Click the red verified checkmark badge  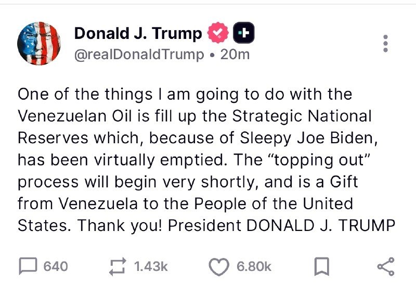pos(218,33)
